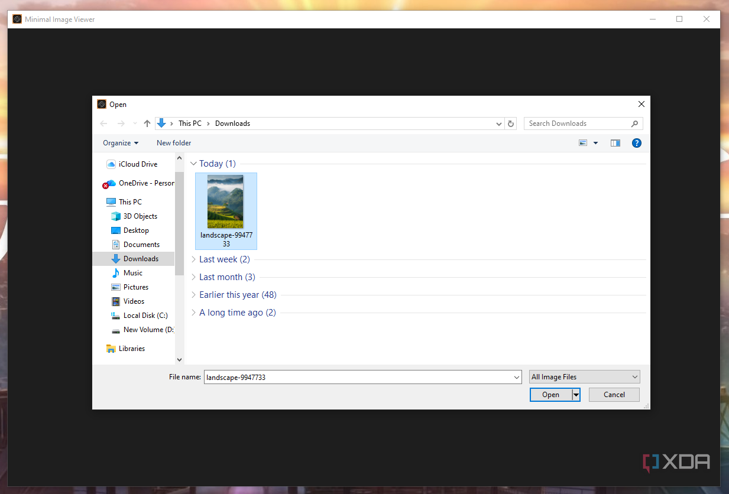This screenshot has height=494, width=729.
Task: Open the Organize menu
Action: point(120,143)
